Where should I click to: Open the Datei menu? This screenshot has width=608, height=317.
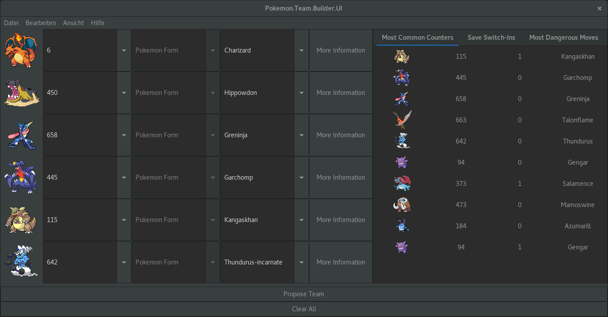point(11,23)
